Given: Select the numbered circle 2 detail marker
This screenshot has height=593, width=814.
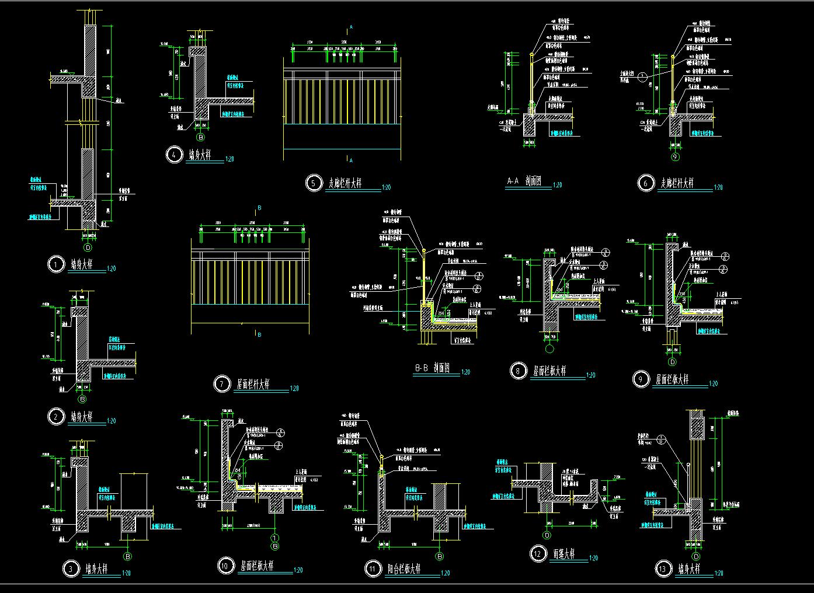Looking at the screenshot, I should (55, 417).
